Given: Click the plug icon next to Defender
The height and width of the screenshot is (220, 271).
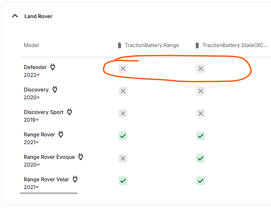Looking at the screenshot, I should click(53, 67).
